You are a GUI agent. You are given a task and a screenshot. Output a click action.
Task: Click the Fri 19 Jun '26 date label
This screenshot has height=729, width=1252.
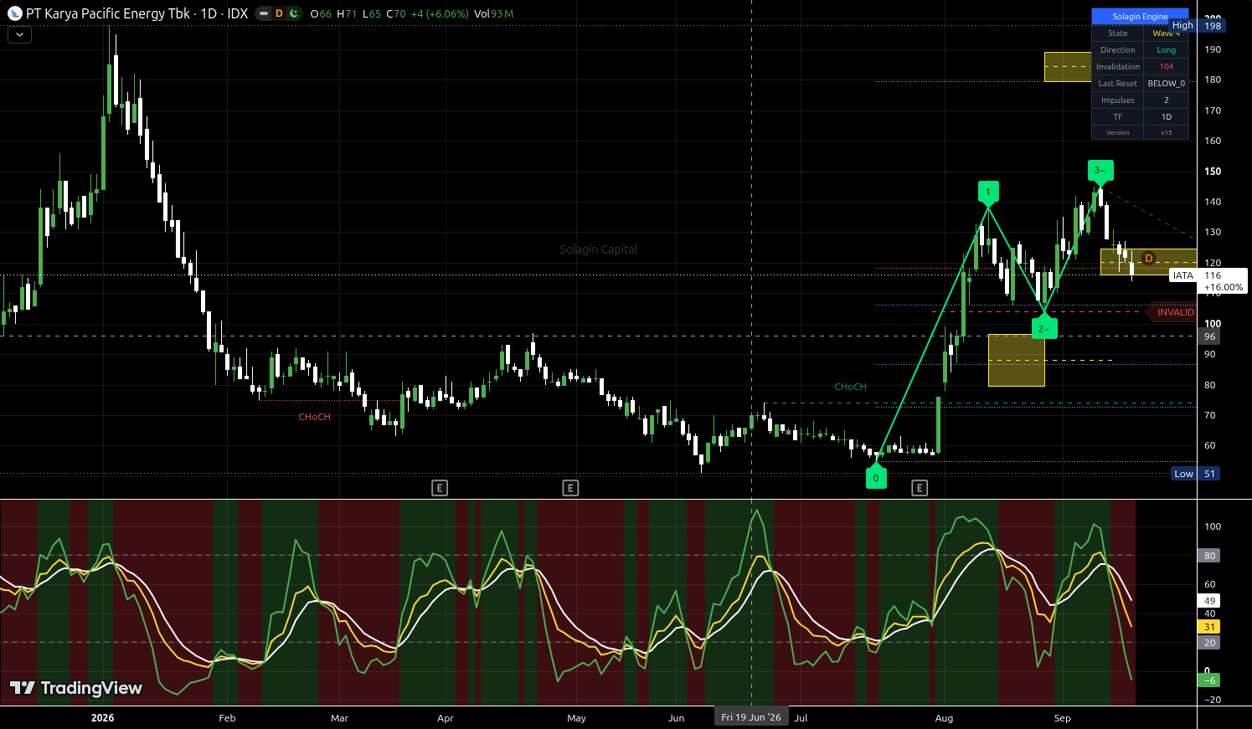click(x=751, y=717)
